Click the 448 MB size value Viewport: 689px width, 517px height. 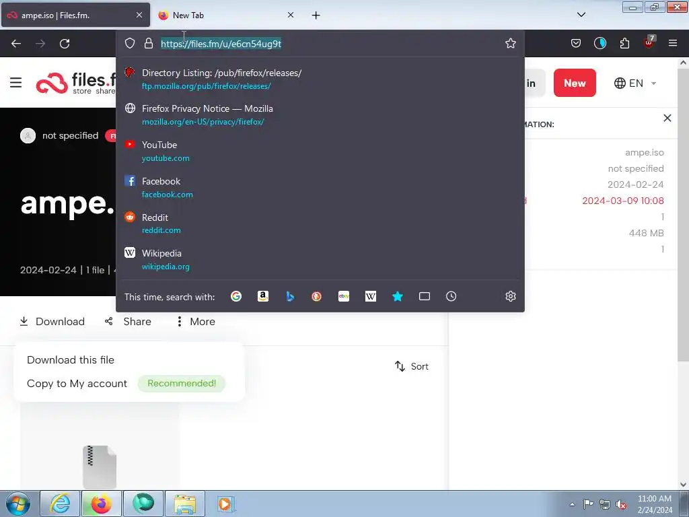(x=646, y=233)
